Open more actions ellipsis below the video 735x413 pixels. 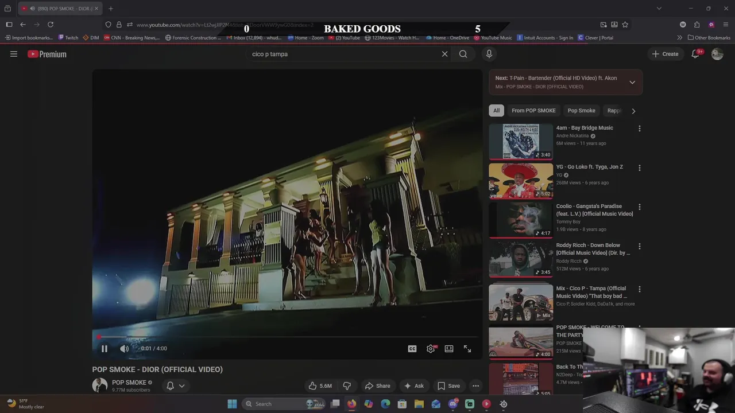[x=475, y=386]
